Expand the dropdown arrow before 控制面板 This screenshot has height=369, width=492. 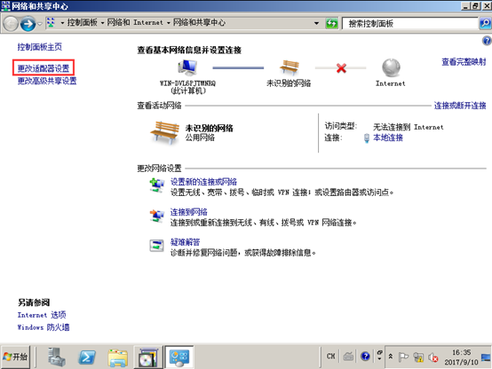(62, 23)
